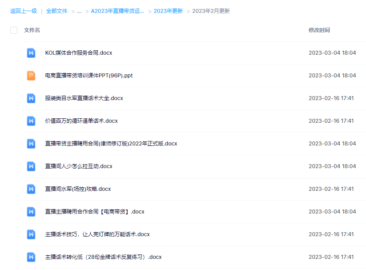Open A2023年直播带货运... breadcrumb folder
Image resolution: width=366 pixels, height=270 pixels.
pyautogui.click(x=117, y=11)
